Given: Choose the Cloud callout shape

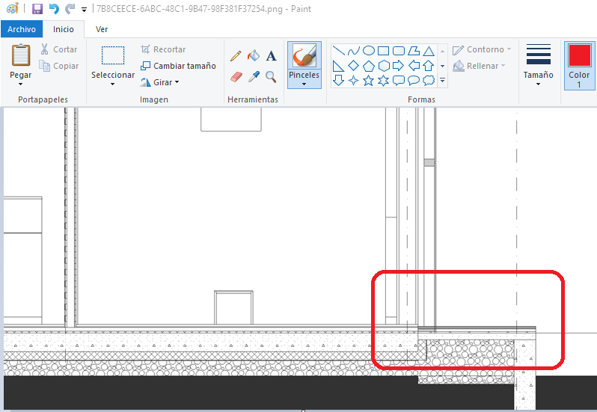Looking at the screenshot, I should pos(429,80).
